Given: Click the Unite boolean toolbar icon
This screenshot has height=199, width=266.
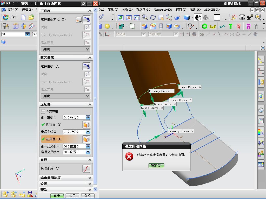Looking at the screenshot, I should tap(121, 26).
